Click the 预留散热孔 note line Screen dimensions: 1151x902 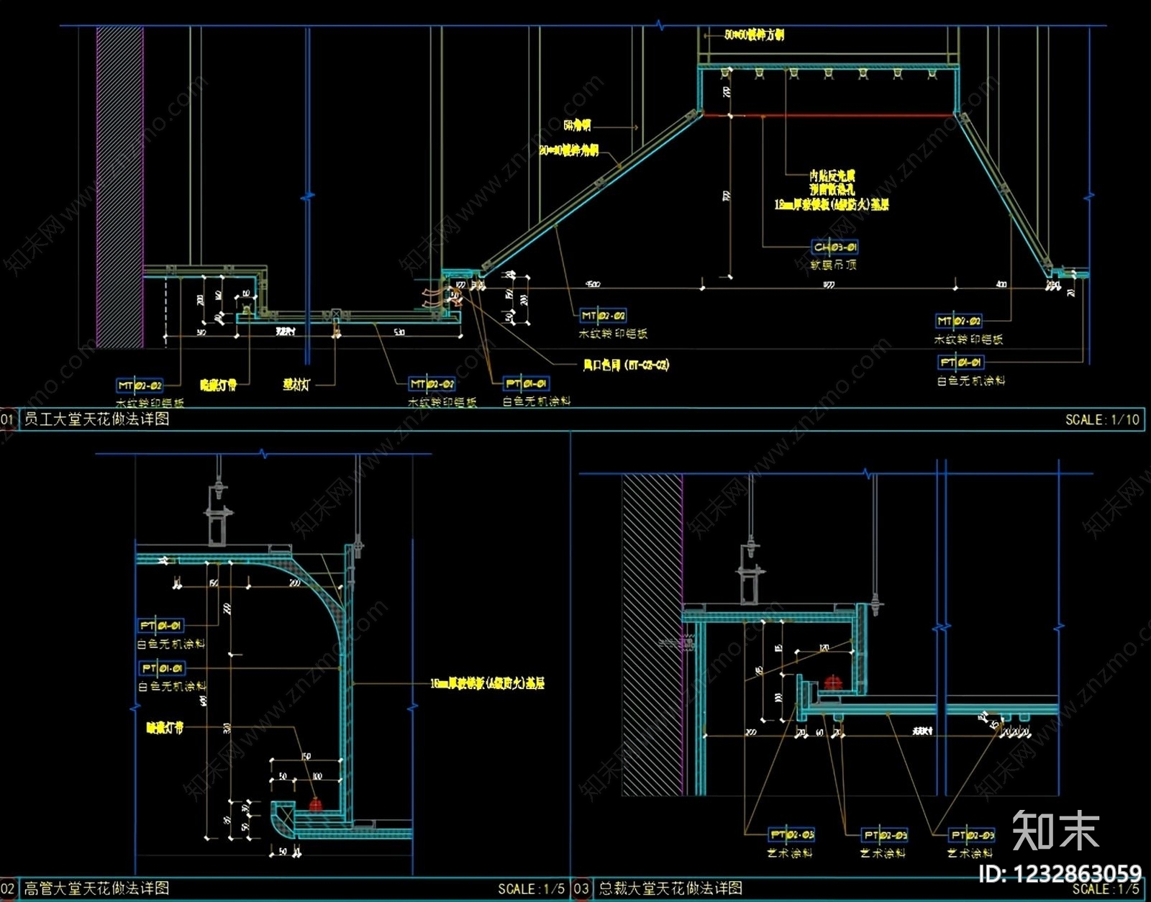coord(832,190)
